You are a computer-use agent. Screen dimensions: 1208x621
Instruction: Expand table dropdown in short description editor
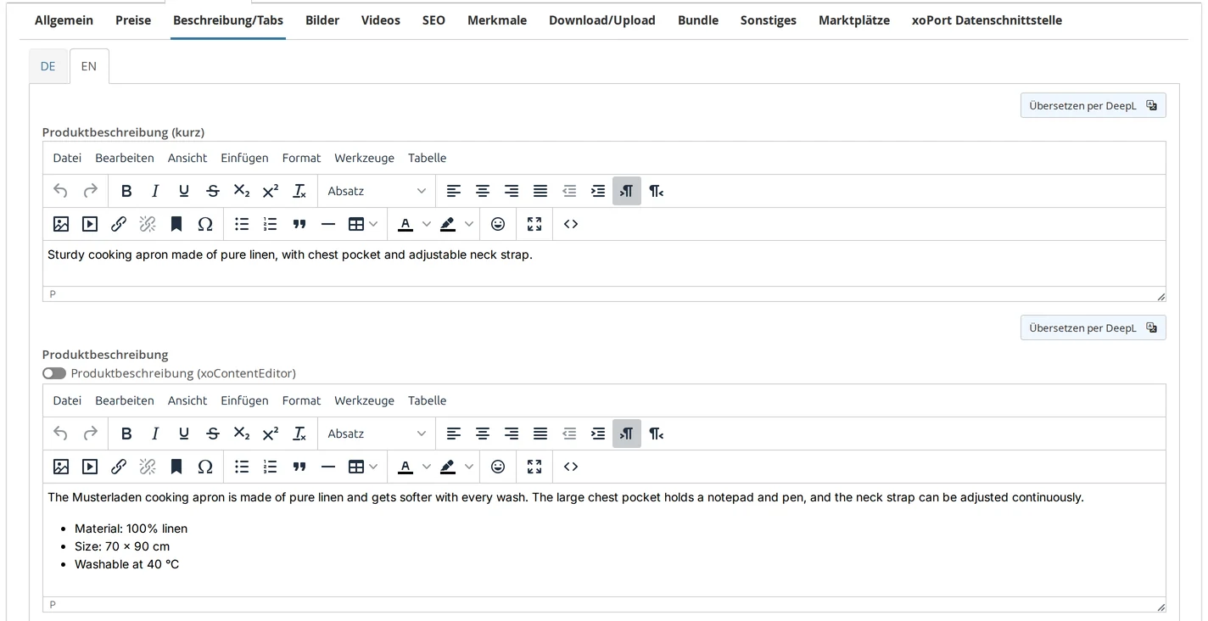click(373, 224)
